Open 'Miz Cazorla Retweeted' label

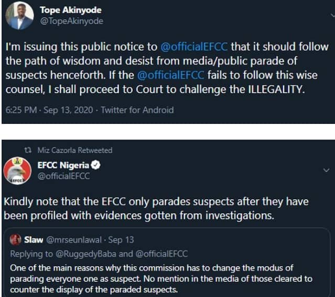[75, 151]
